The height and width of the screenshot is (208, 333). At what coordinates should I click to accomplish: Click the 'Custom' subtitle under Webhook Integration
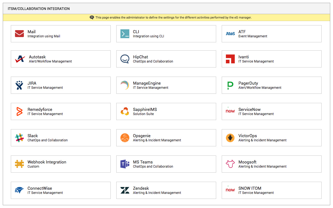point(33,167)
